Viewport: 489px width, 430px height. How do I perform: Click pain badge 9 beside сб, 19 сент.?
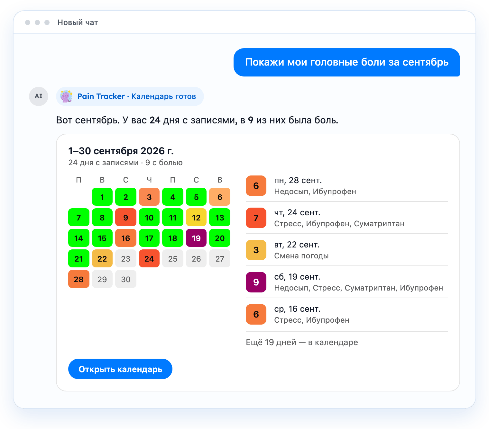tap(256, 282)
